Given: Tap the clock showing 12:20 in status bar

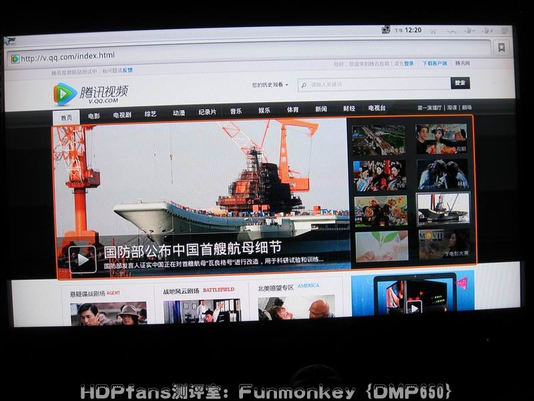Looking at the screenshot, I should pos(413,30).
